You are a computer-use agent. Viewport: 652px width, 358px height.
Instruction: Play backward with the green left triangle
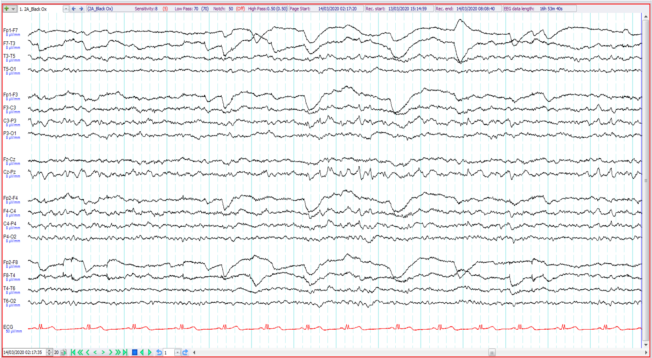pyautogui.click(x=142, y=352)
